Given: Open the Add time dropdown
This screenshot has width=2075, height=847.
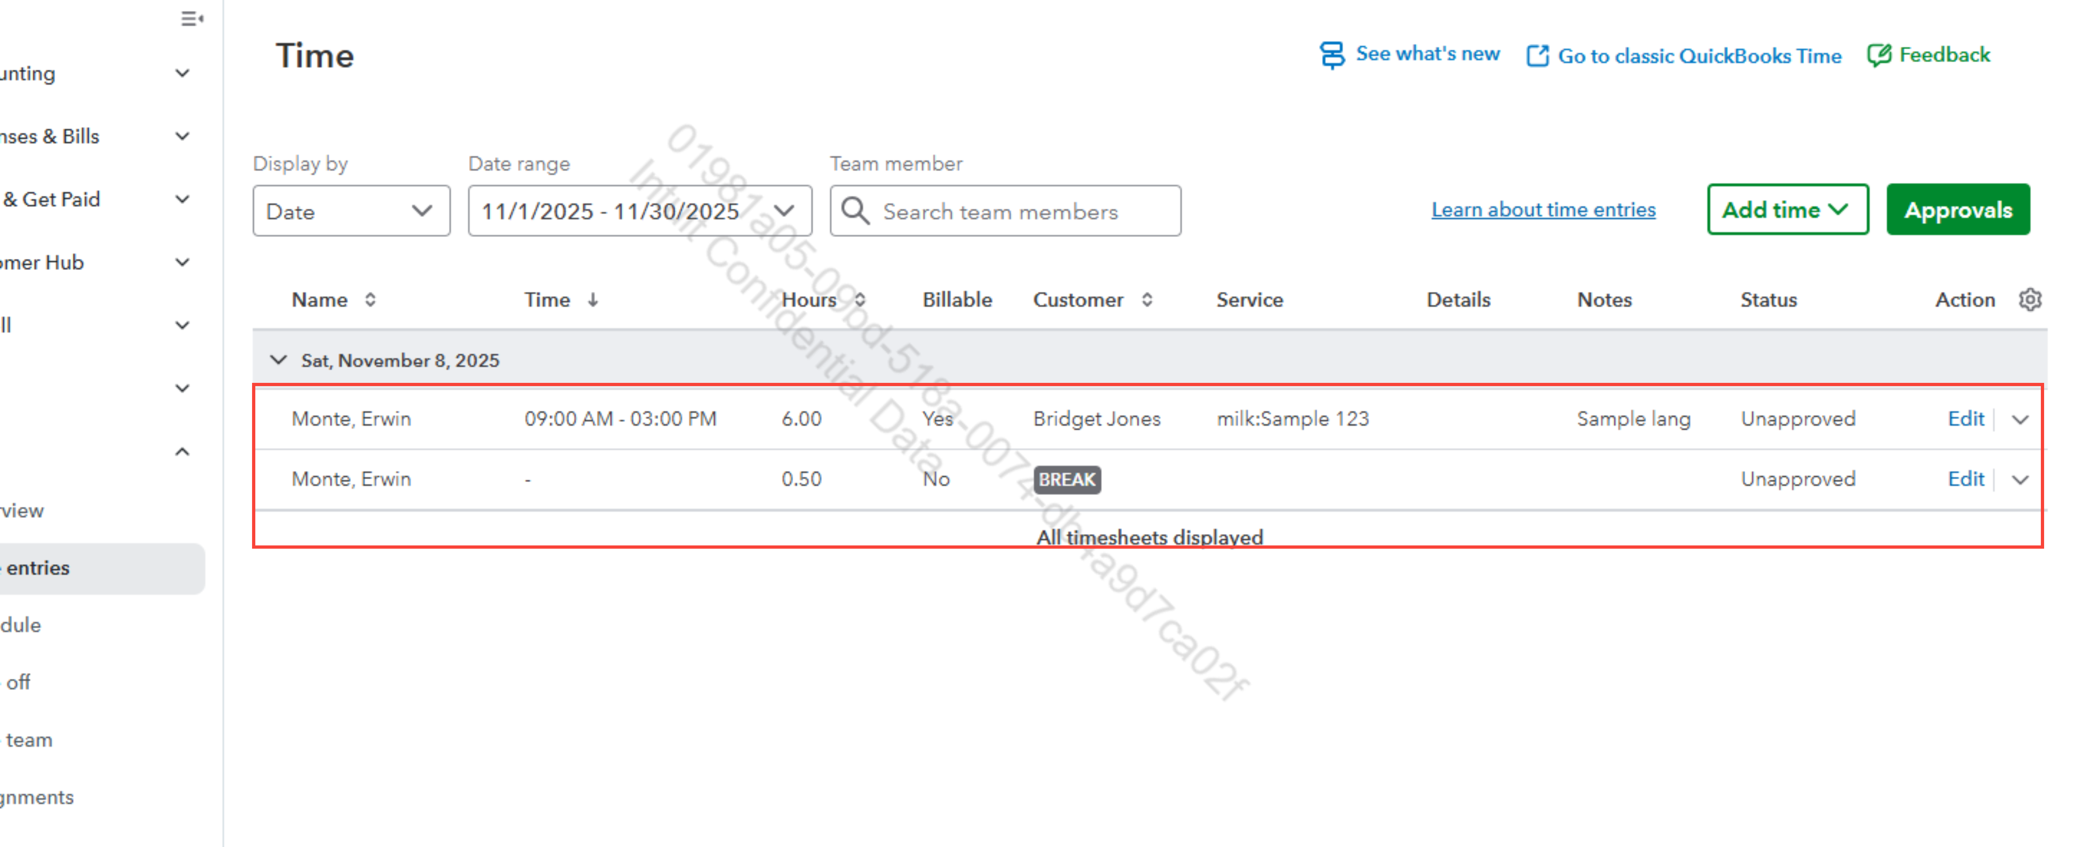Looking at the screenshot, I should [1787, 210].
